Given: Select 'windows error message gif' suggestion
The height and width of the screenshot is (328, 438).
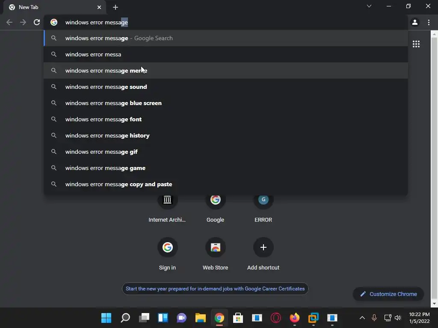Looking at the screenshot, I should coord(226,152).
